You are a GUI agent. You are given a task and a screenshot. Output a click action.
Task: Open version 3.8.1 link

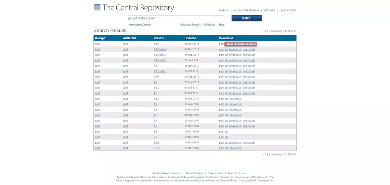pos(157,148)
